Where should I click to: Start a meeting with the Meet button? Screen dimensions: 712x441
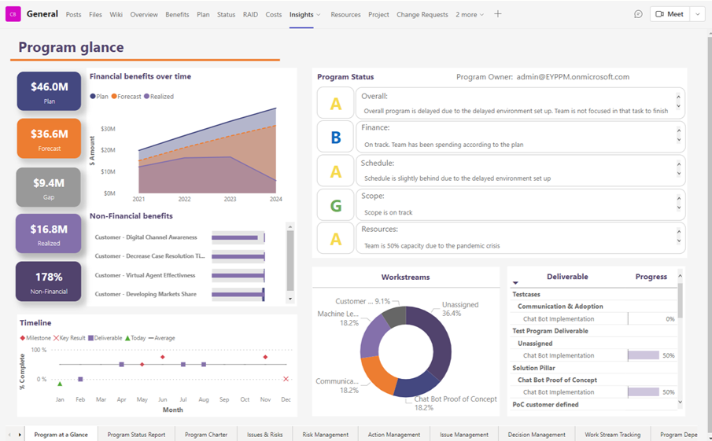[x=669, y=14]
